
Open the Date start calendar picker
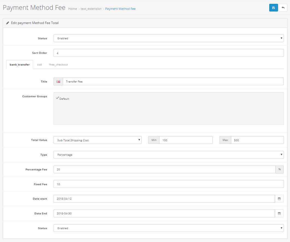pyautogui.click(x=279, y=199)
